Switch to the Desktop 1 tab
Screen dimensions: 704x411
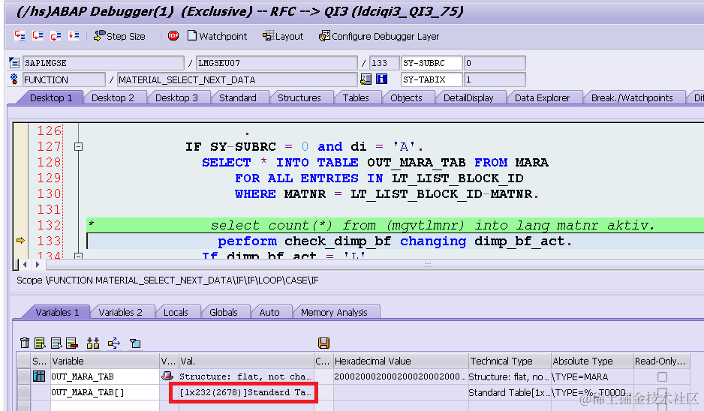[51, 97]
